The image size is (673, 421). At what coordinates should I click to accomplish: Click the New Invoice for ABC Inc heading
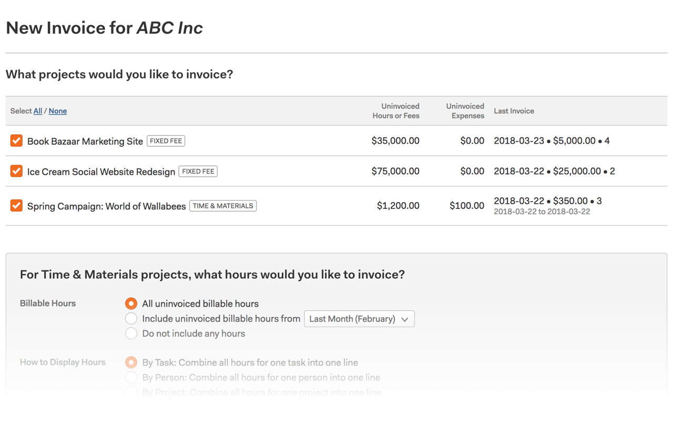point(104,27)
